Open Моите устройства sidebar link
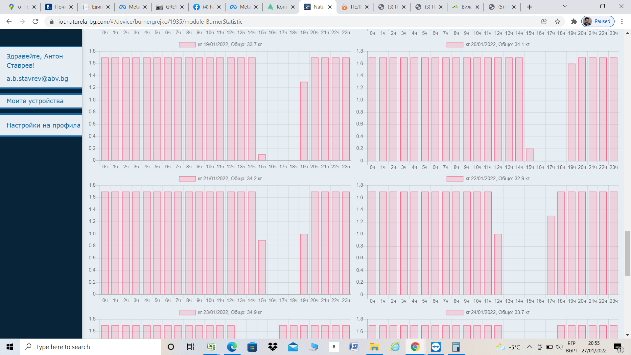 [35, 101]
